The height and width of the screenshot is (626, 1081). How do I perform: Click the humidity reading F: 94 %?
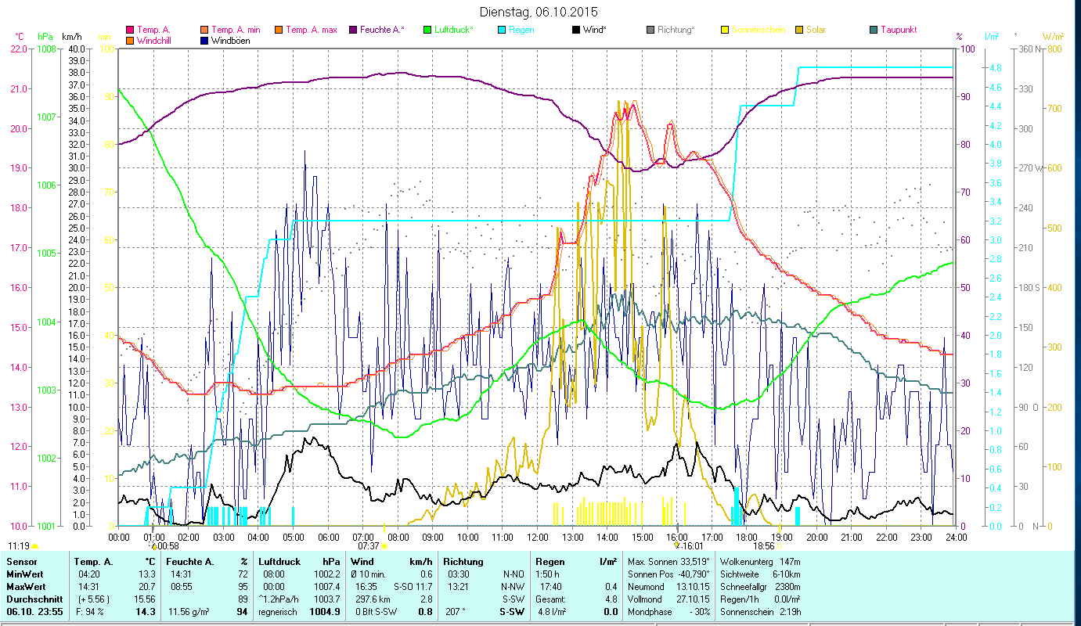point(88,612)
